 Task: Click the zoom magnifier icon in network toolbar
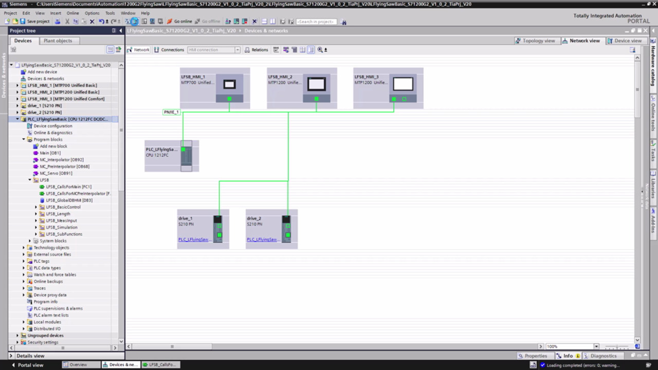click(320, 50)
